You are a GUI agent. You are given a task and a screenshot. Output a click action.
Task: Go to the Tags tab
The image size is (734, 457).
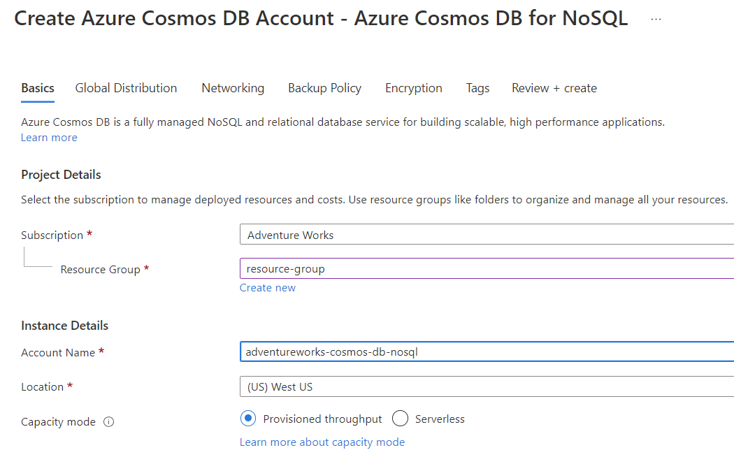(x=477, y=89)
